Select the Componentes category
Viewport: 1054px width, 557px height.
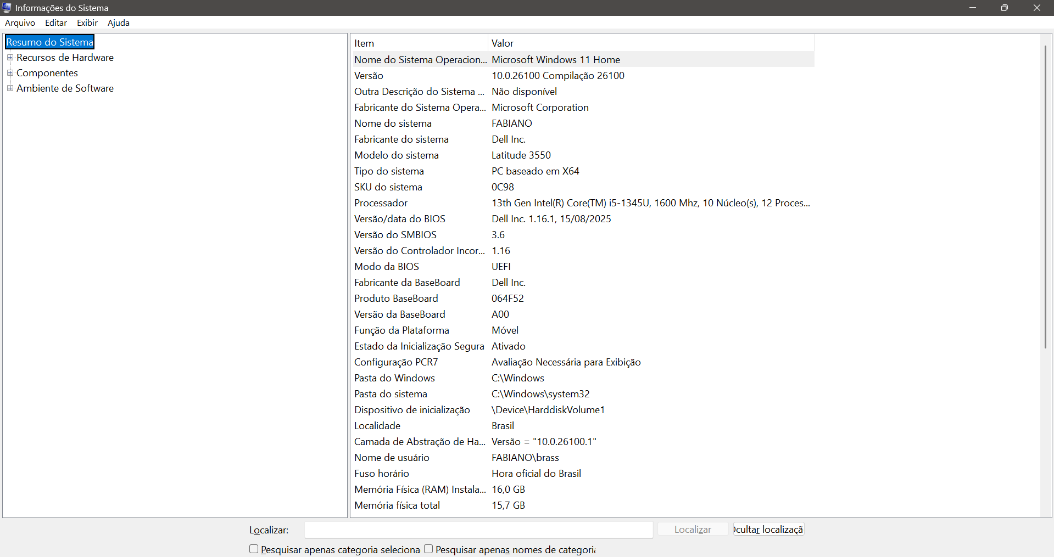click(47, 73)
